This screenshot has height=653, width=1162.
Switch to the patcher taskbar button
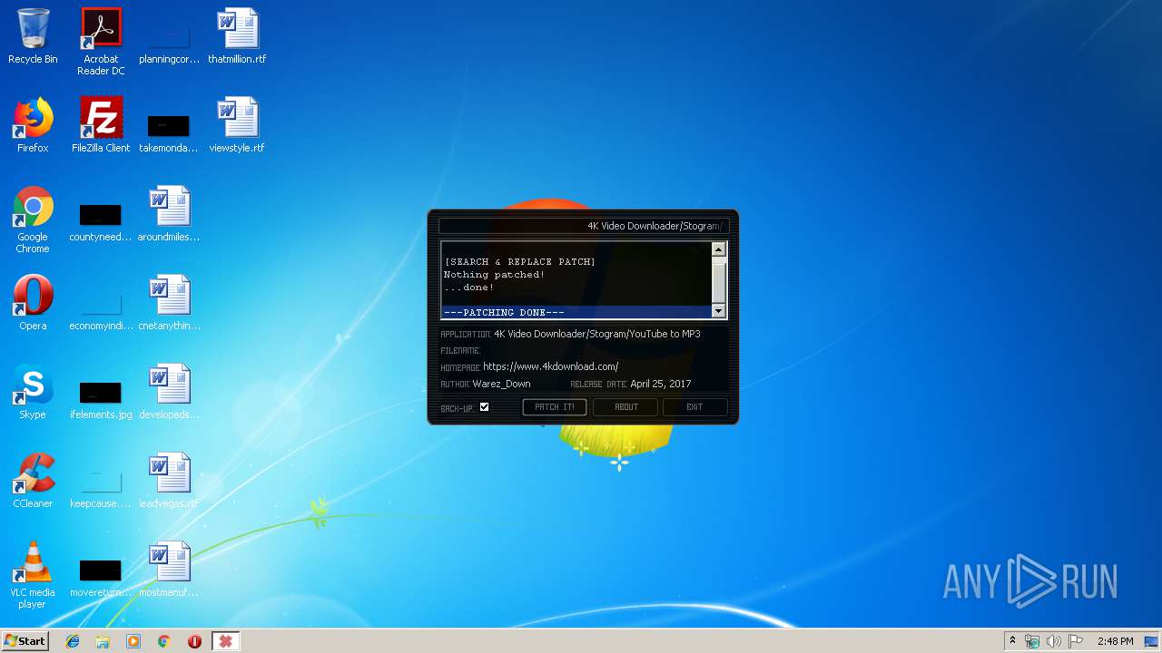(x=225, y=641)
